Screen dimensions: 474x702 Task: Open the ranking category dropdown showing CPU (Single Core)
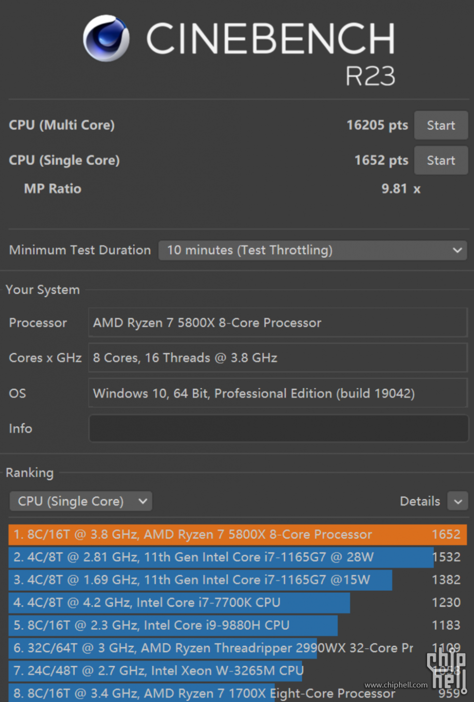tap(80, 501)
